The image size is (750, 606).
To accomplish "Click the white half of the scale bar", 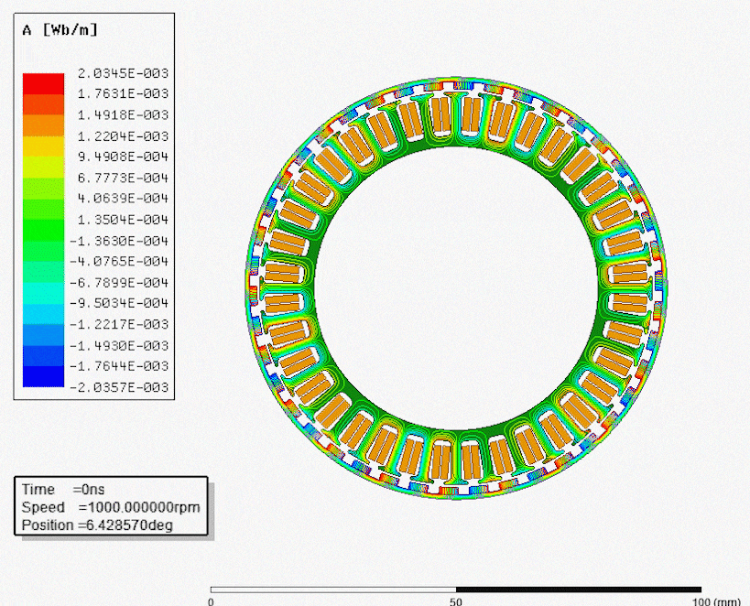I will 333,590.
